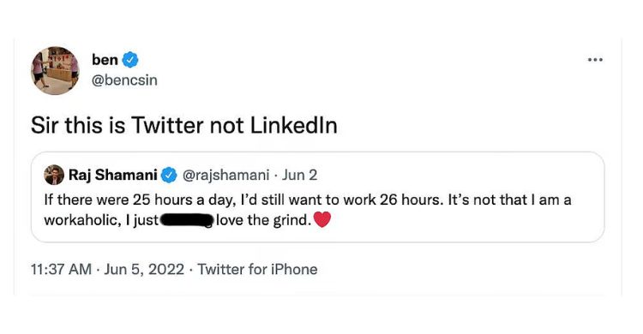
Task: Click the blacked-out redacted word
Action: [x=187, y=220]
